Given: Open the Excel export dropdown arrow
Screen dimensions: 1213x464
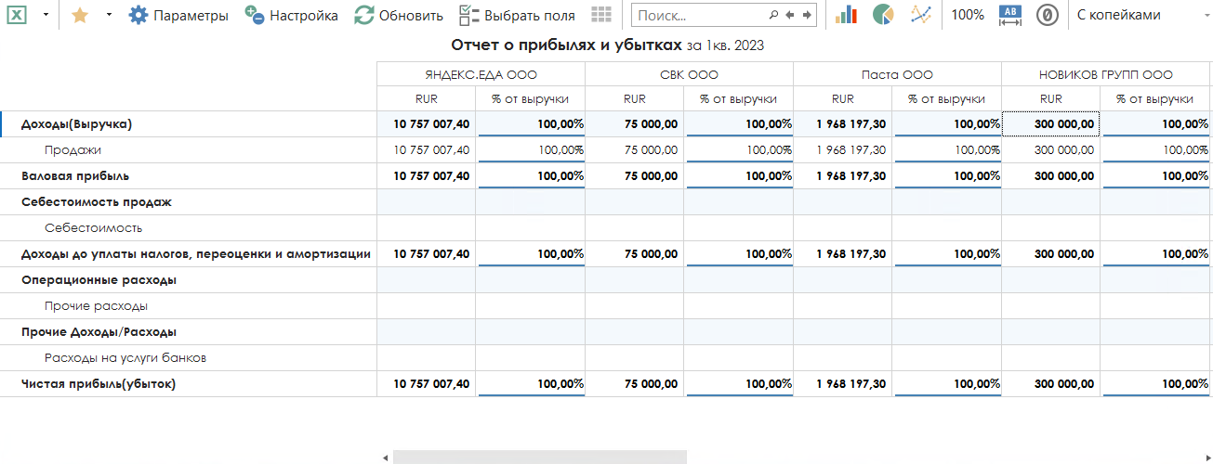Looking at the screenshot, I should click(x=46, y=15).
